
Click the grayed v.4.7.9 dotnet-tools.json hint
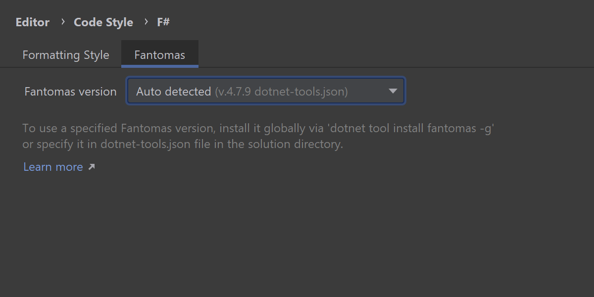point(281,92)
